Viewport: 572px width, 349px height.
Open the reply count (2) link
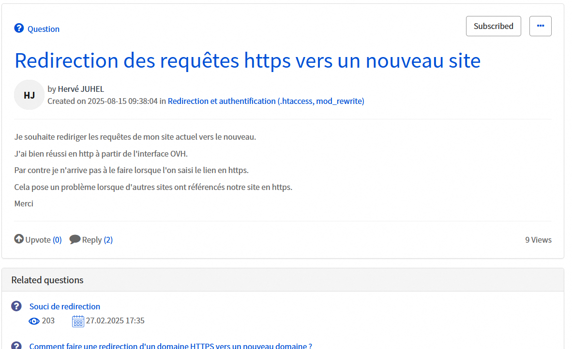[108, 240]
